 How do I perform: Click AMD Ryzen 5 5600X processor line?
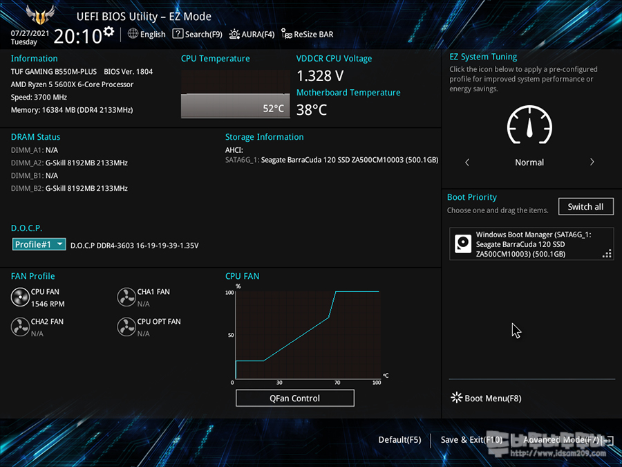pyautogui.click(x=72, y=84)
